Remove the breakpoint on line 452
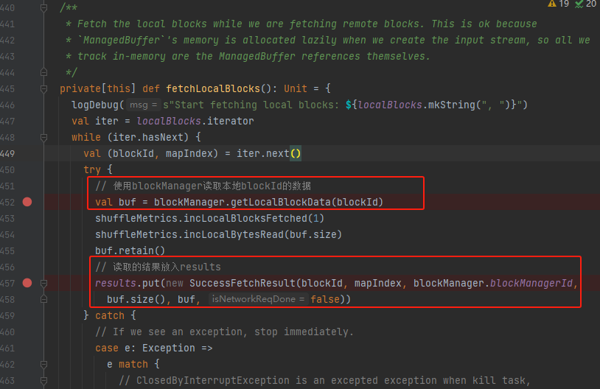The width and height of the screenshot is (600, 389). (x=27, y=202)
